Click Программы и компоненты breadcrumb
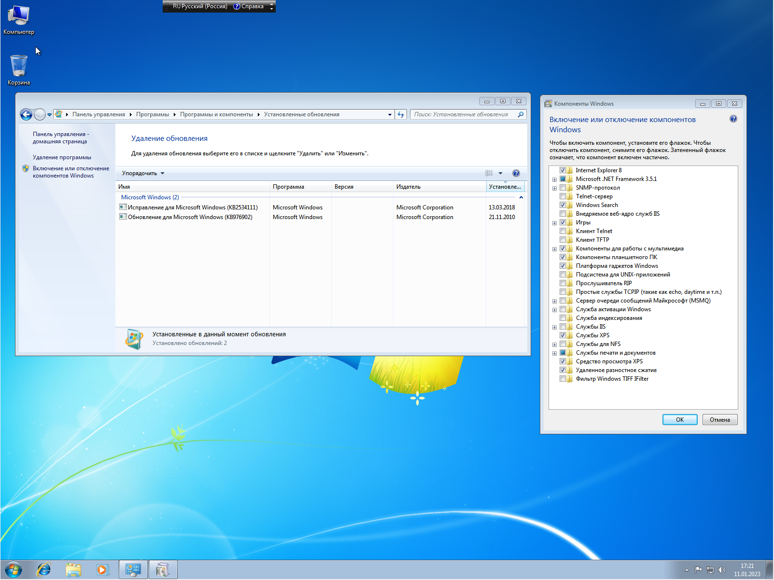Viewport: 774px width, 580px height. point(216,114)
